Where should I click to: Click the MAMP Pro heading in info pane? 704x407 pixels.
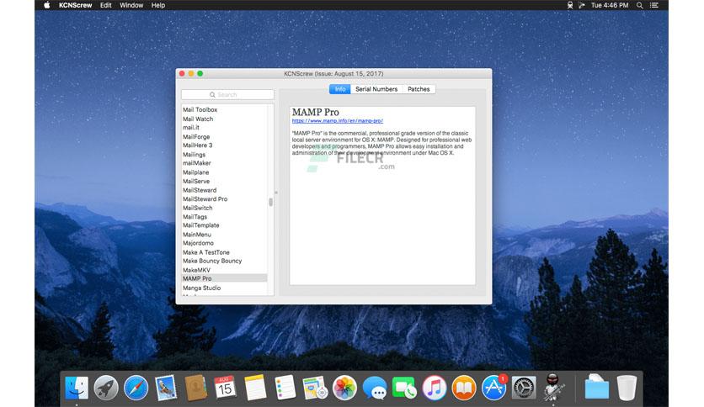315,112
